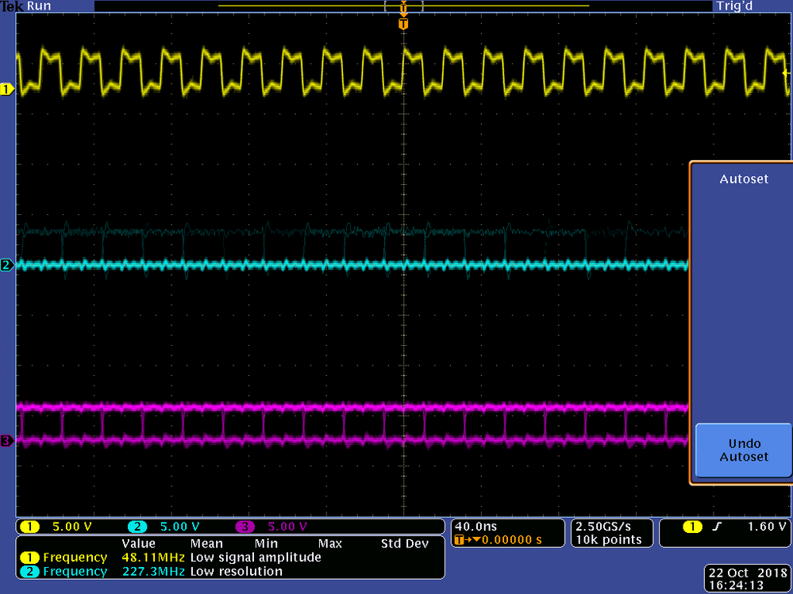Click the Run acquisition status

click(39, 6)
